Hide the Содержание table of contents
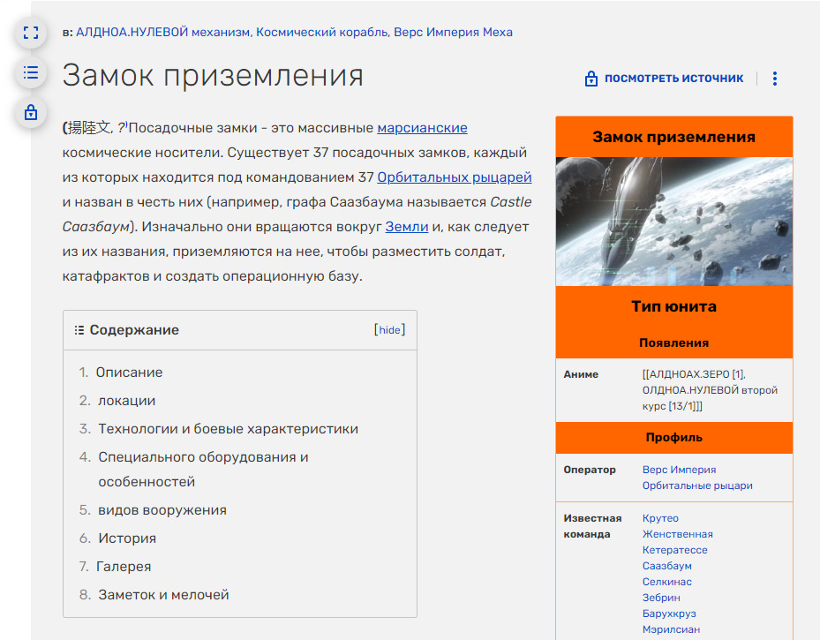Viewport: 820px width, 640px height. tap(389, 330)
